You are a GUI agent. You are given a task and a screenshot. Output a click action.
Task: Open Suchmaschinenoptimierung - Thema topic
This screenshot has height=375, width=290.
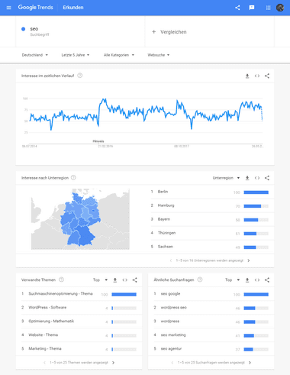tap(60, 294)
